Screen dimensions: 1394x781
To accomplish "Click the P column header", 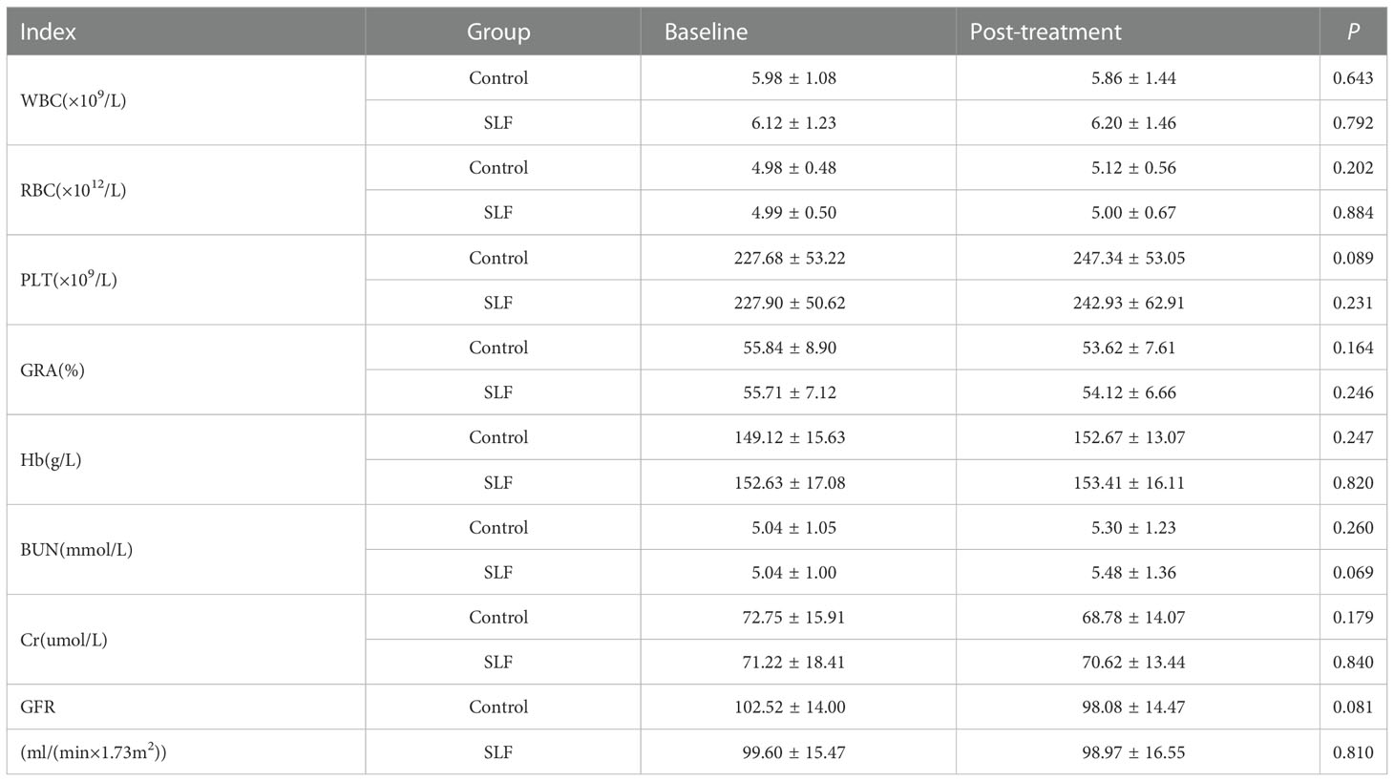I will (1353, 32).
